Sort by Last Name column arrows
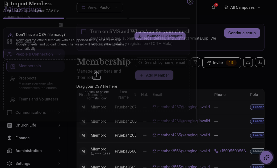Screen dimensions: 277x168 [135, 95]
